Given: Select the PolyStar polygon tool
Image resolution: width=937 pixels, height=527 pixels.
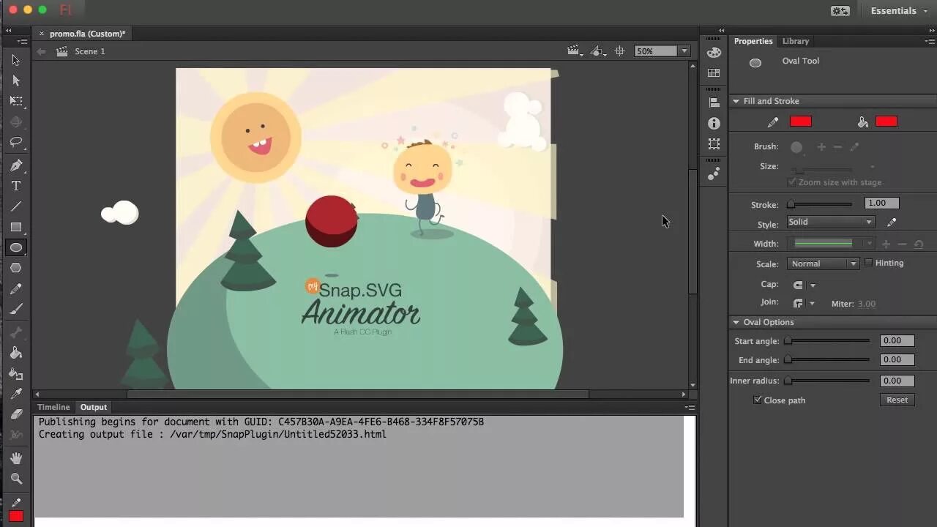Looking at the screenshot, I should pyautogui.click(x=16, y=268).
